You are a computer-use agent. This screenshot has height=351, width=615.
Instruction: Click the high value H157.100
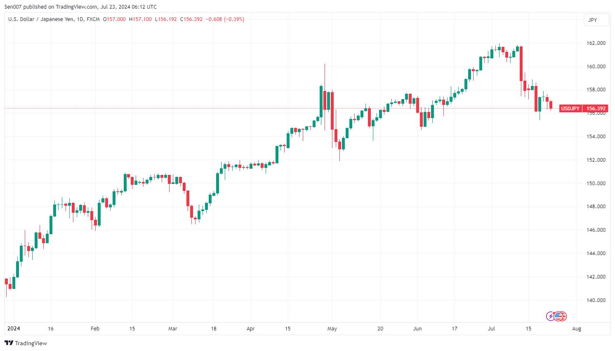(140, 19)
